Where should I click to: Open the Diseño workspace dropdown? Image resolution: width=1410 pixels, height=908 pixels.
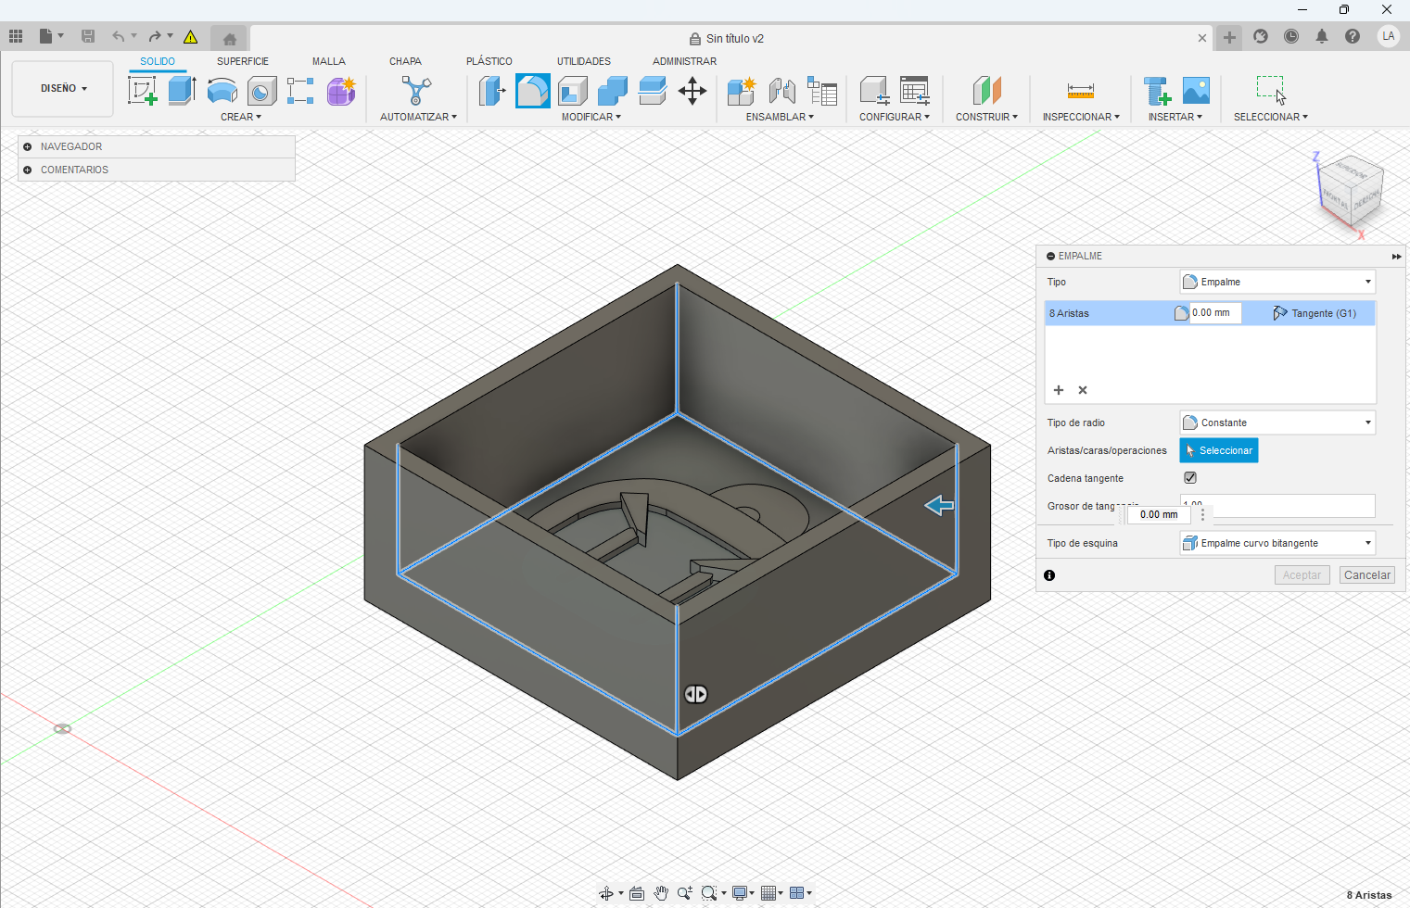point(63,89)
